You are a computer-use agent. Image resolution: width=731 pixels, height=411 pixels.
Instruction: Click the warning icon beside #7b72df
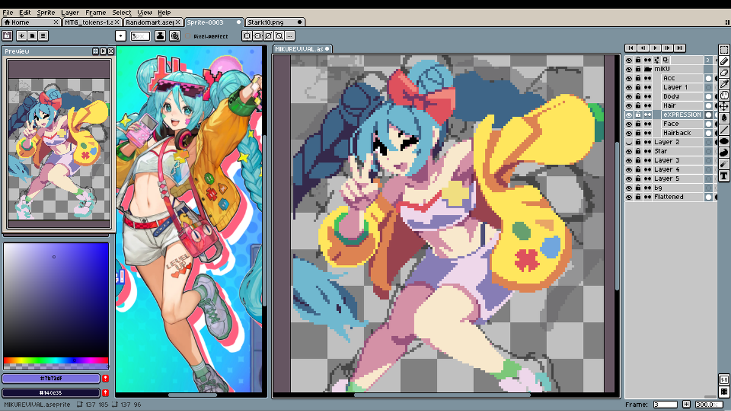click(x=105, y=379)
